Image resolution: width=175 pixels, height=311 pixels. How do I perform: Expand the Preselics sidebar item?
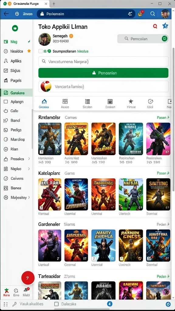click(x=29, y=159)
